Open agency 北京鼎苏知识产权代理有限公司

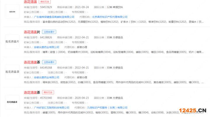coord(110,17)
